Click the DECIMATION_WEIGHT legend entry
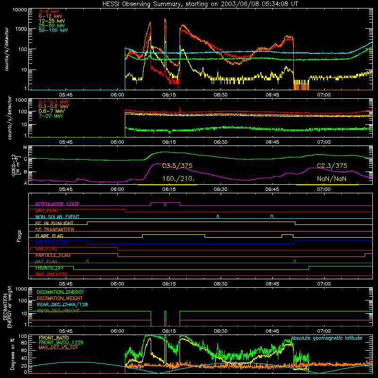The width and height of the screenshot is (378, 378). 60,298
